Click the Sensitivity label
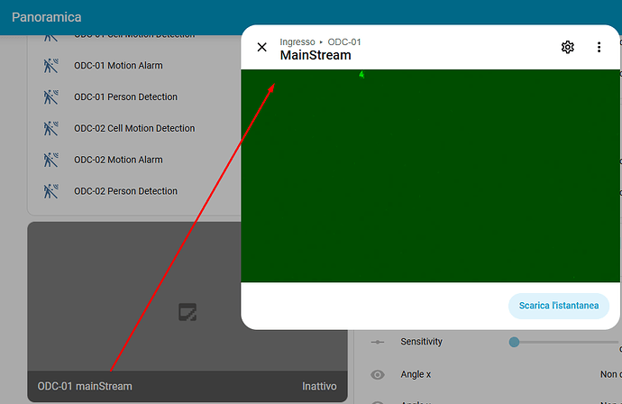The height and width of the screenshot is (404, 622). [421, 342]
